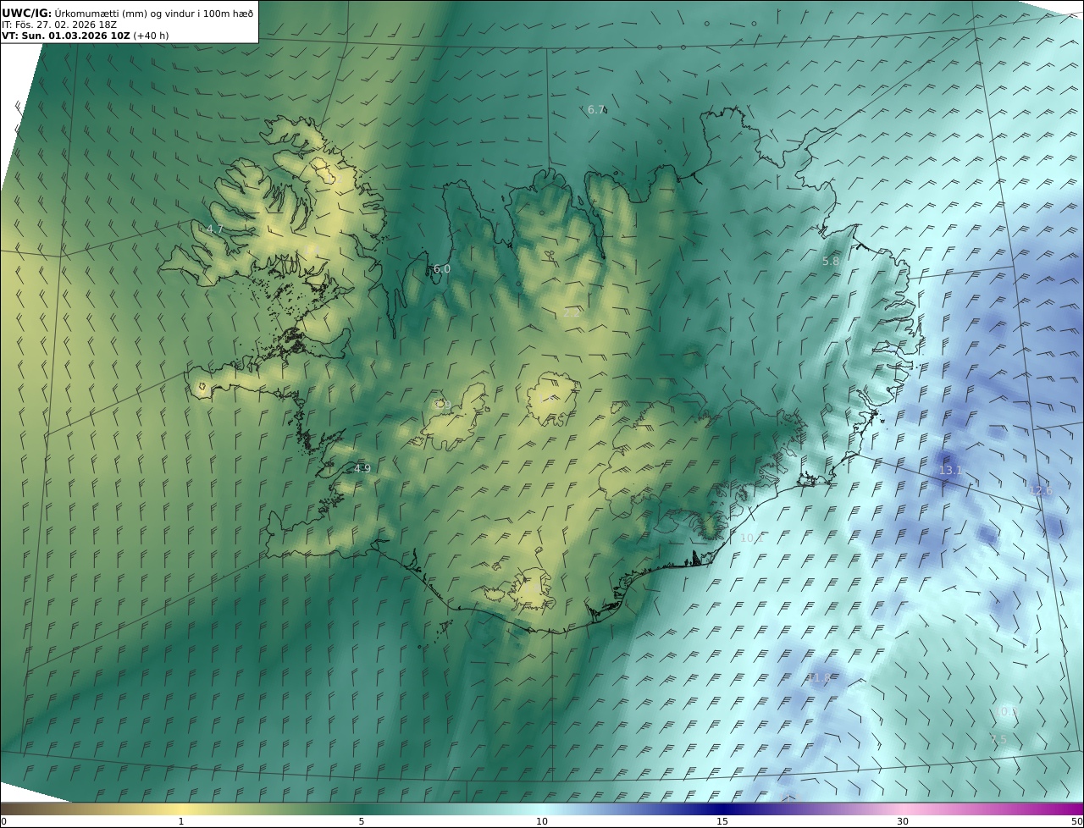Click the '50' tick on the color scale
The width and height of the screenshot is (1084, 828).
pos(1077,821)
